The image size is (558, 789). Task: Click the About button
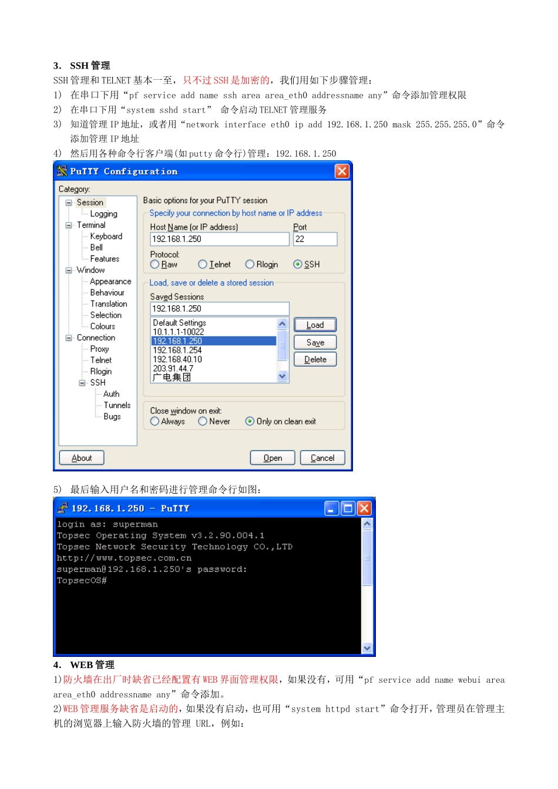(x=82, y=458)
